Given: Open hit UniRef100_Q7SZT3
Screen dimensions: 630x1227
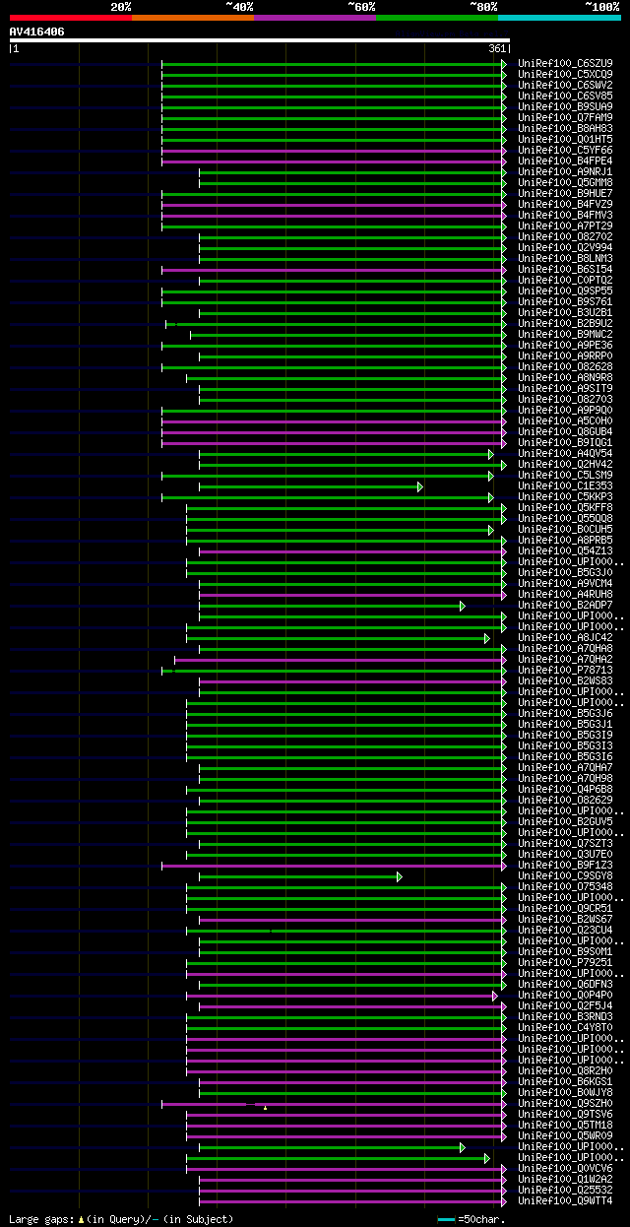Looking at the screenshot, I should 565,844.
